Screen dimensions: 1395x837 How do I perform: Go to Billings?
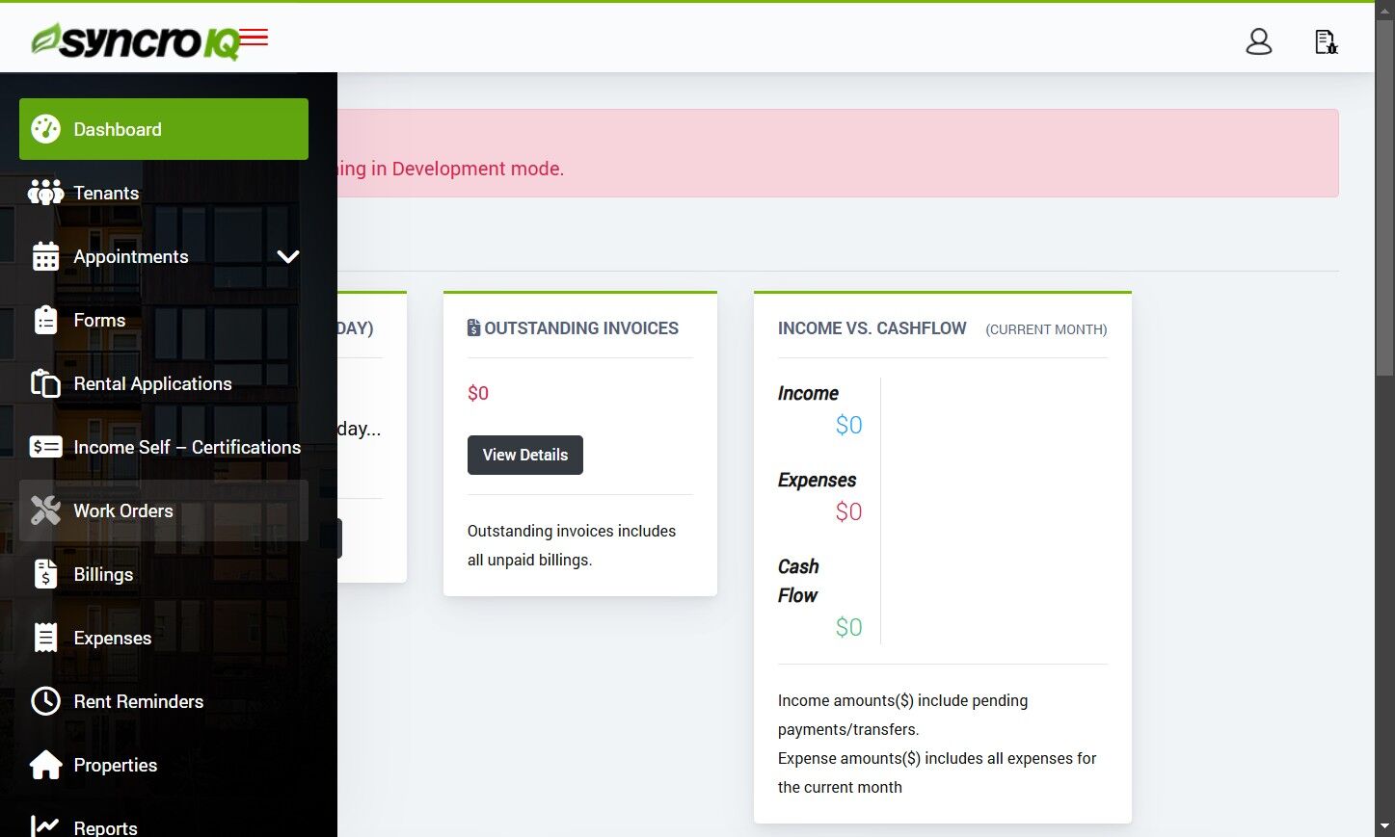point(164,574)
